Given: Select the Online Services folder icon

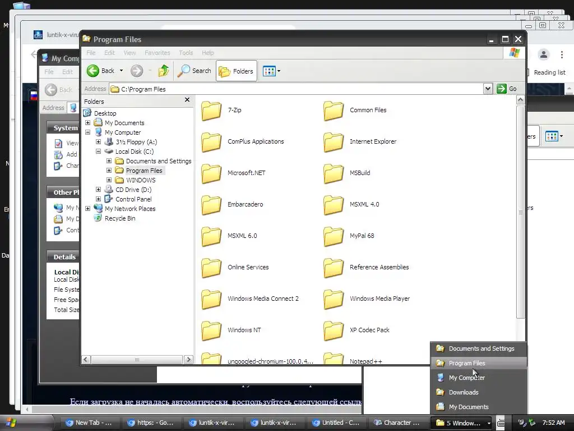Looking at the screenshot, I should (211, 268).
